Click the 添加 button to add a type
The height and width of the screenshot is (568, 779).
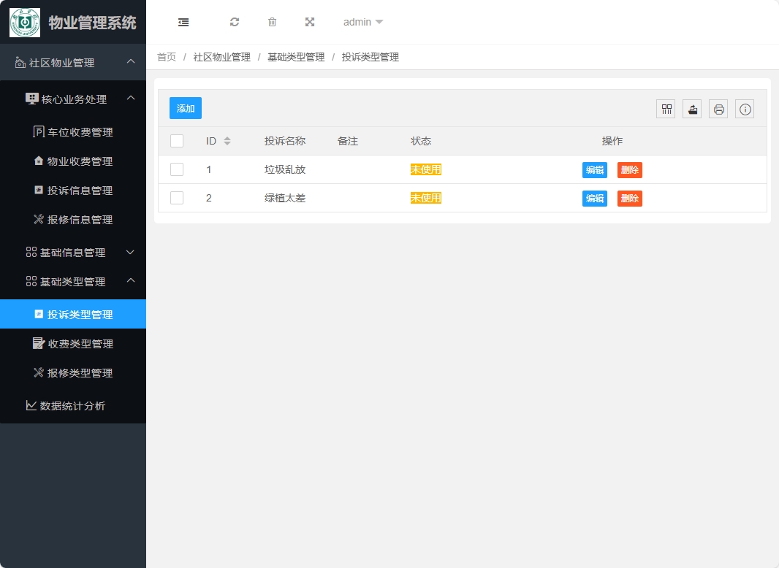[x=185, y=107]
